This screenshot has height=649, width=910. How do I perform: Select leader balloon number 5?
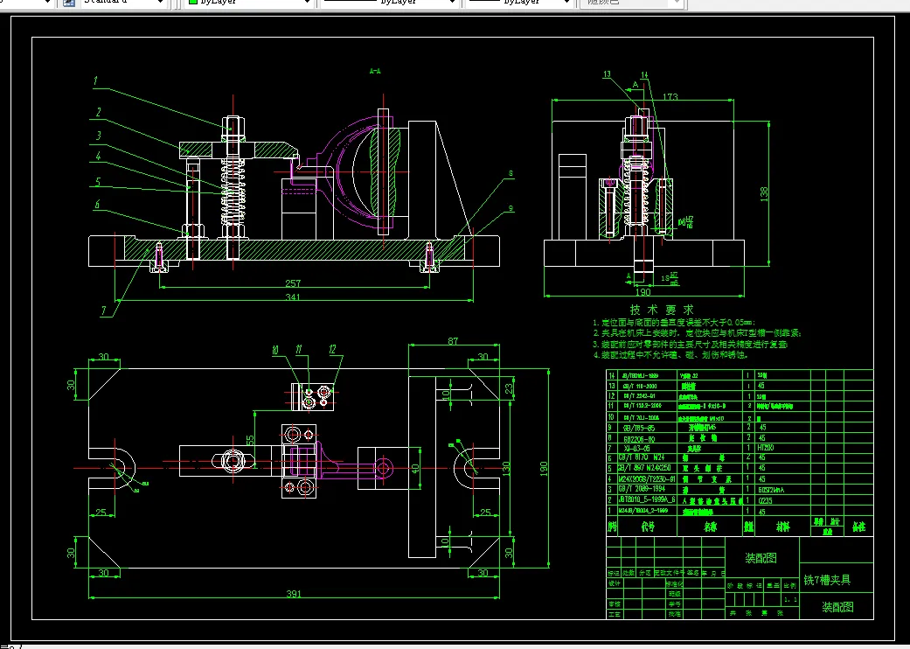98,182
